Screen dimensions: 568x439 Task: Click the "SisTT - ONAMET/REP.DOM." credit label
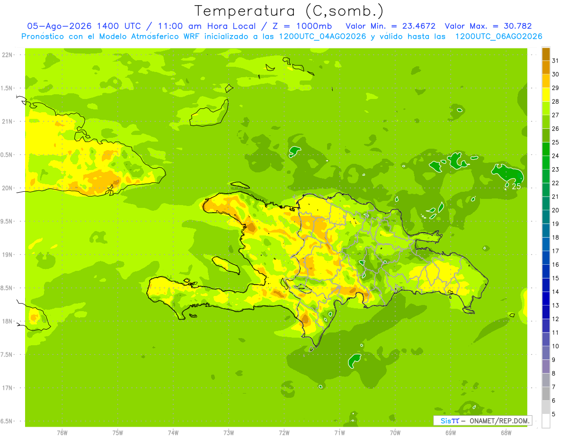pyautogui.click(x=484, y=421)
